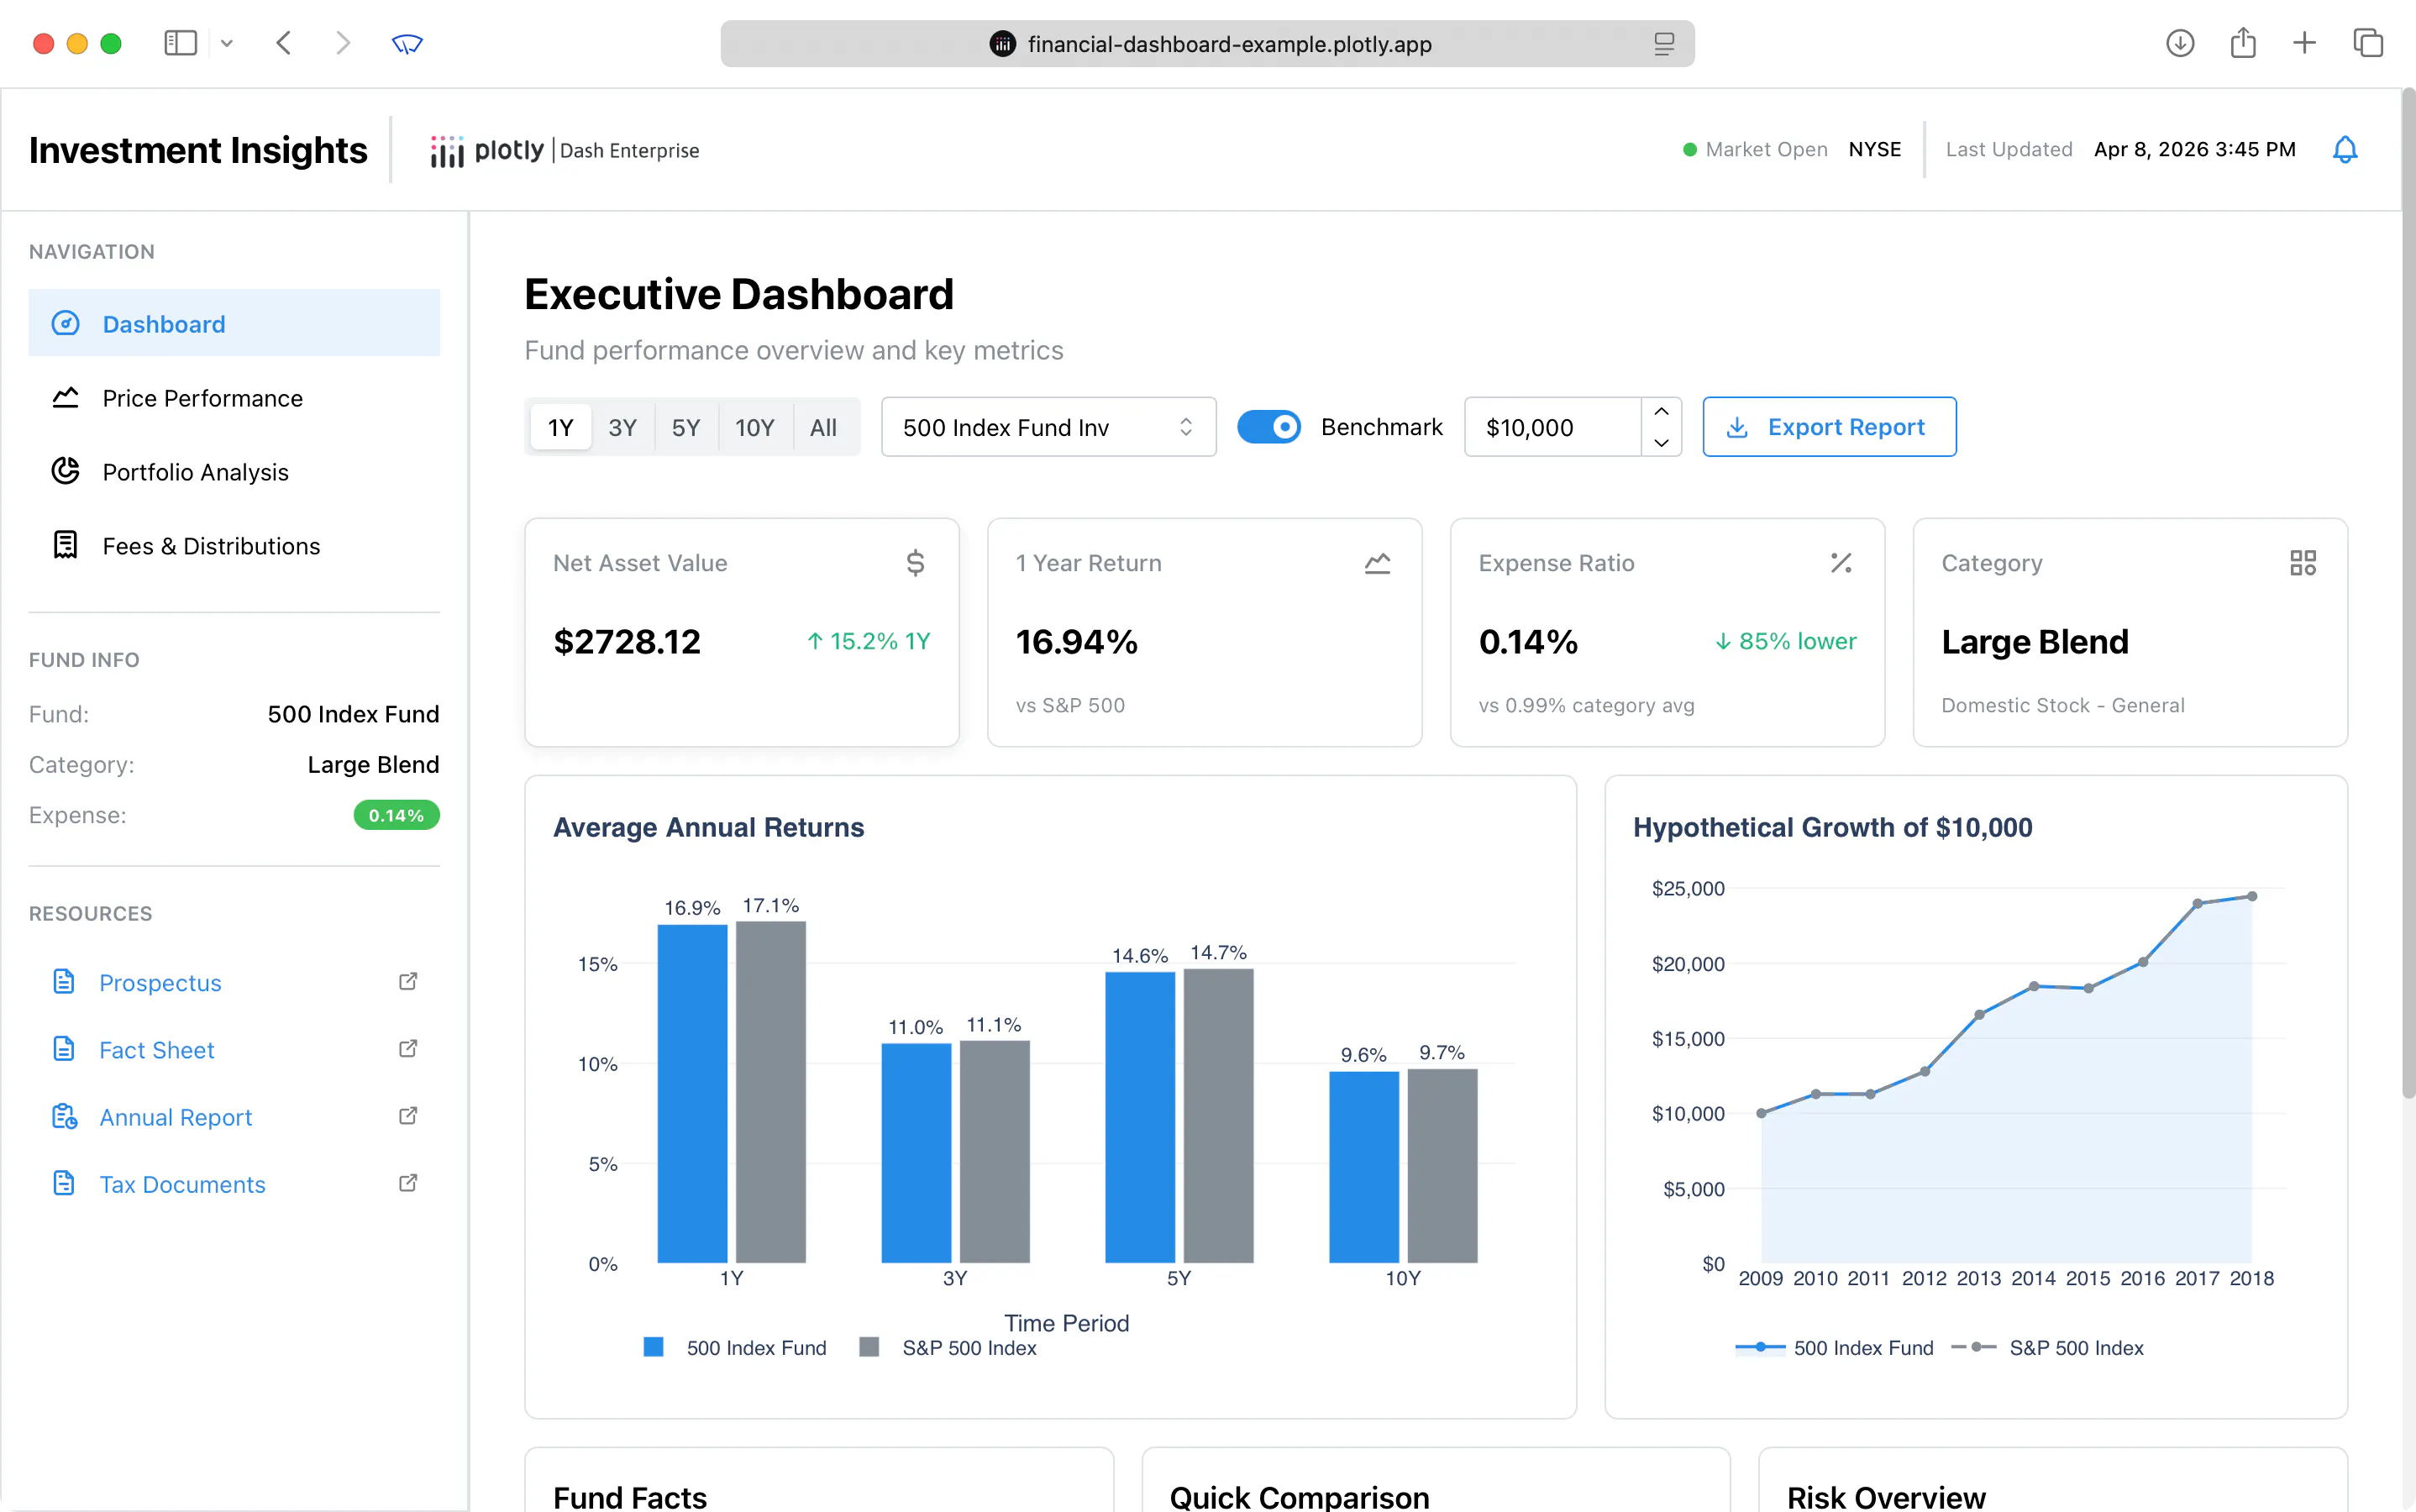Expand the sidebar menu chevron in Safari toolbar
Image resolution: width=2416 pixels, height=1512 pixels.
click(227, 43)
